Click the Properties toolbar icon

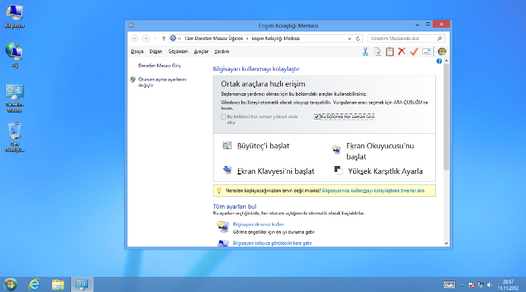click(426, 52)
